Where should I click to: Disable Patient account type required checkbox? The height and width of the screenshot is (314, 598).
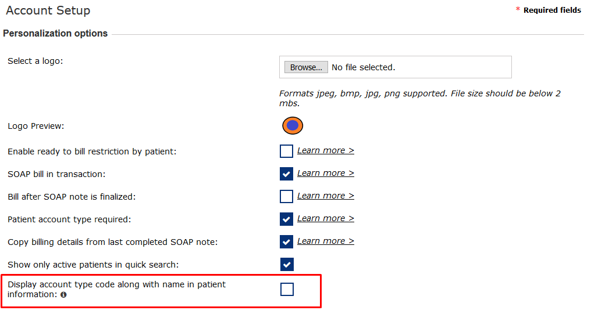coord(286,219)
